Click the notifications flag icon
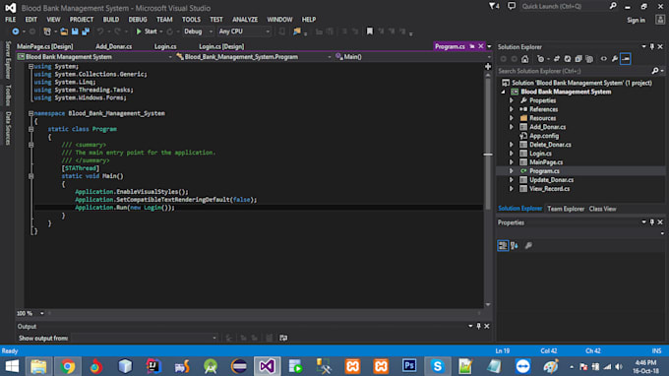Screen dimensions: 669x376 coord(494,6)
